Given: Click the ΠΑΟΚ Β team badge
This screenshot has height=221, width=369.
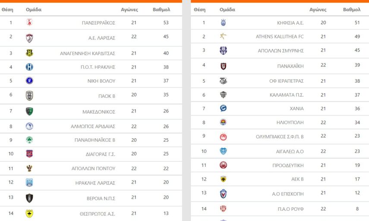Looking at the screenshot, I should coord(29,96).
